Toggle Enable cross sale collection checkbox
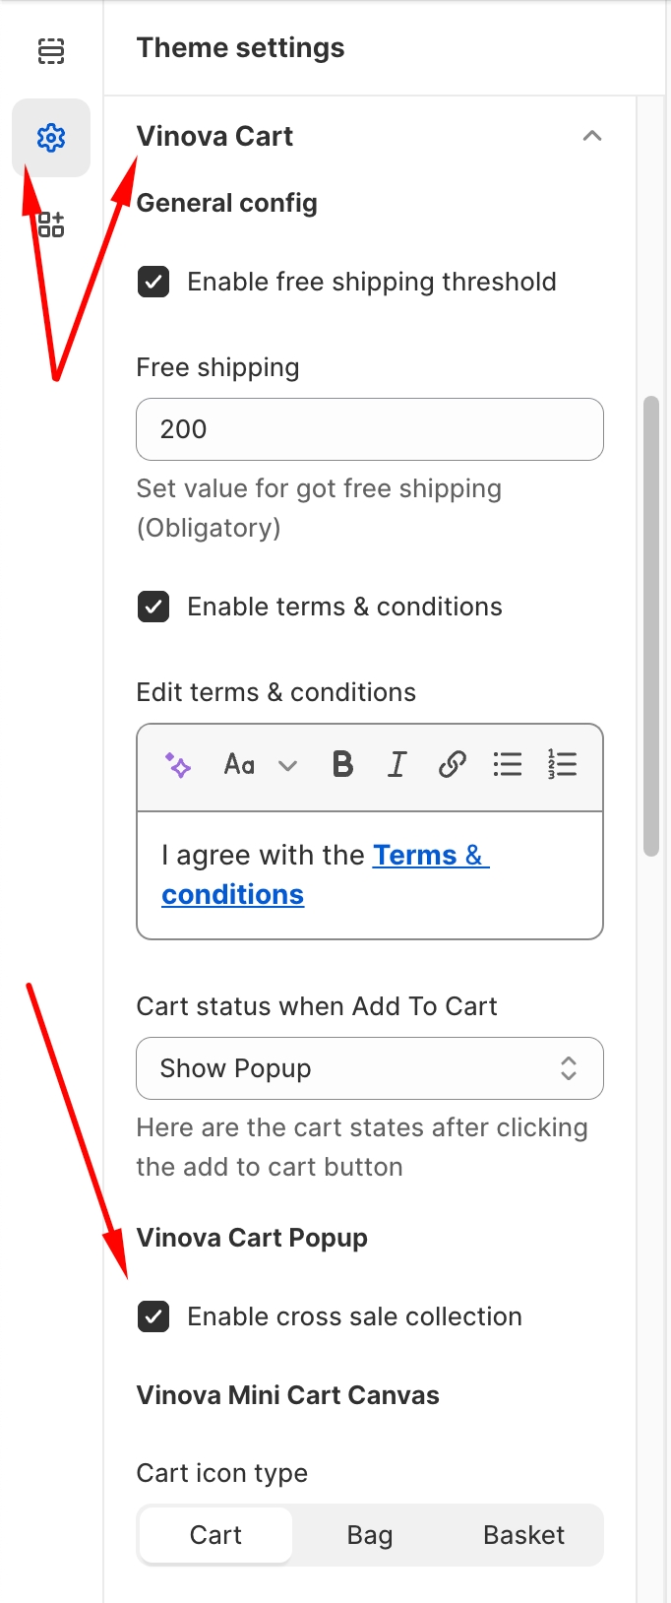Image resolution: width=671 pixels, height=1603 pixels. (153, 1316)
